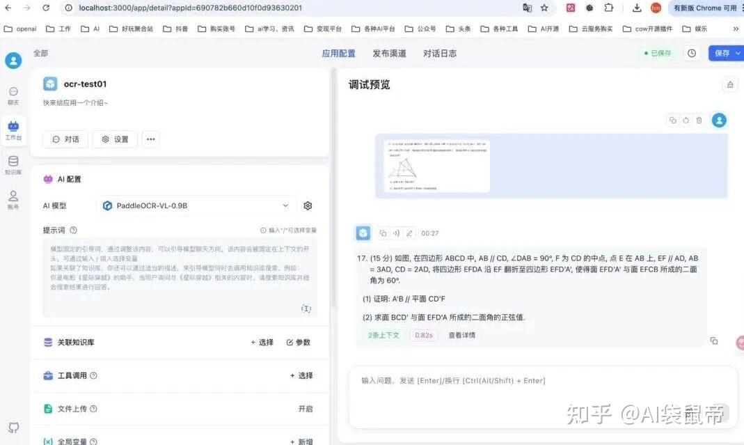This screenshot has height=445, width=744.
Task: Open the 对话日志 tab
Action: pos(439,52)
